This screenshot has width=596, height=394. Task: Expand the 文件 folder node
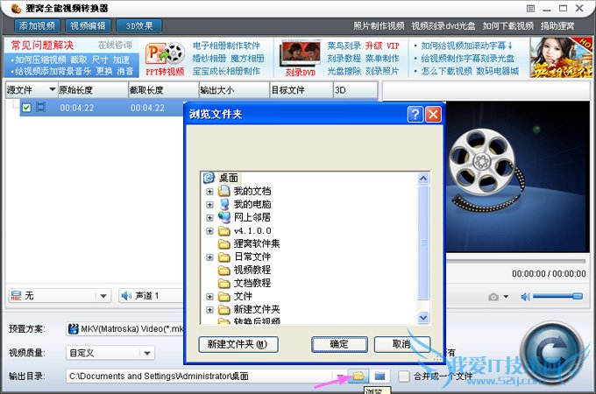click(209, 297)
